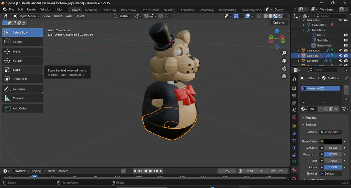Viewport: 351px width, 188px height.
Task: Open the Playback dropdown in timeline
Action: point(21,171)
